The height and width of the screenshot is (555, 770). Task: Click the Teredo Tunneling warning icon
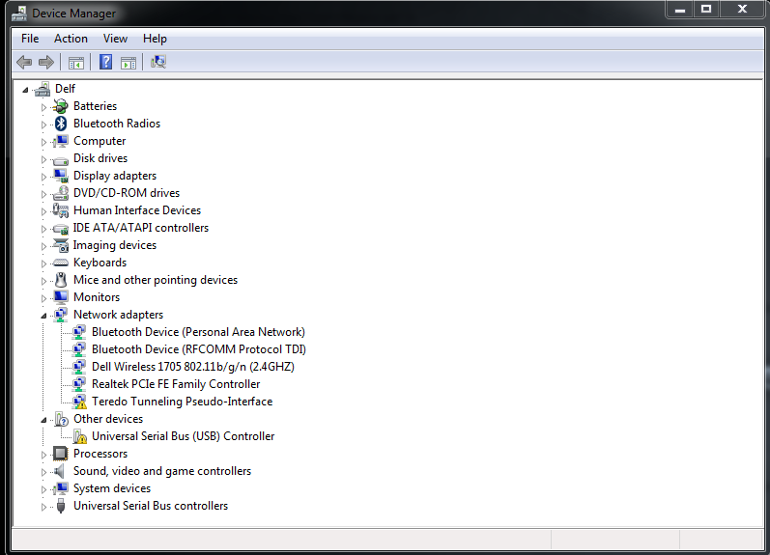(79, 402)
